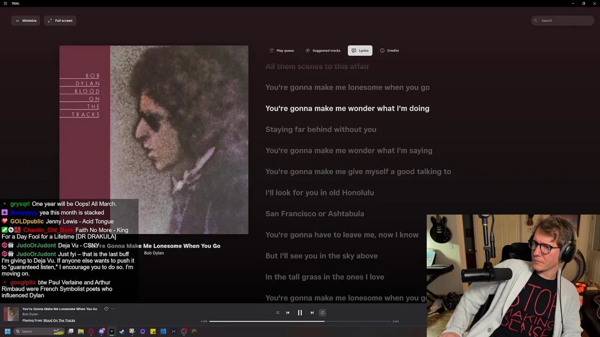Open Blood On The Tracks album link
Image resolution: width=600 pixels, height=337 pixels.
[59, 321]
